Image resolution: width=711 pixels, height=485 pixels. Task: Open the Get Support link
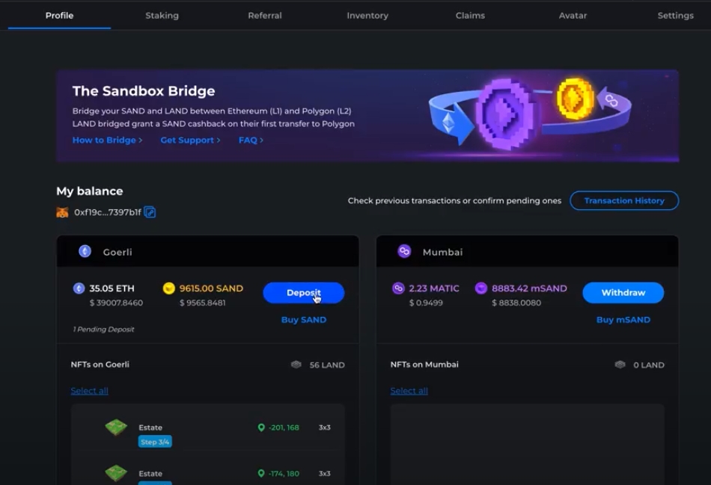click(190, 140)
